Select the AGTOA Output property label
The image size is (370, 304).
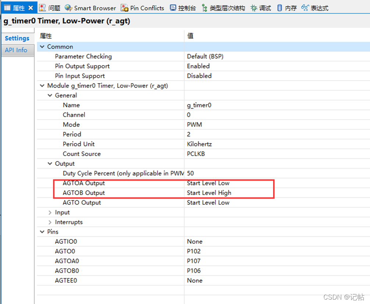84,183
